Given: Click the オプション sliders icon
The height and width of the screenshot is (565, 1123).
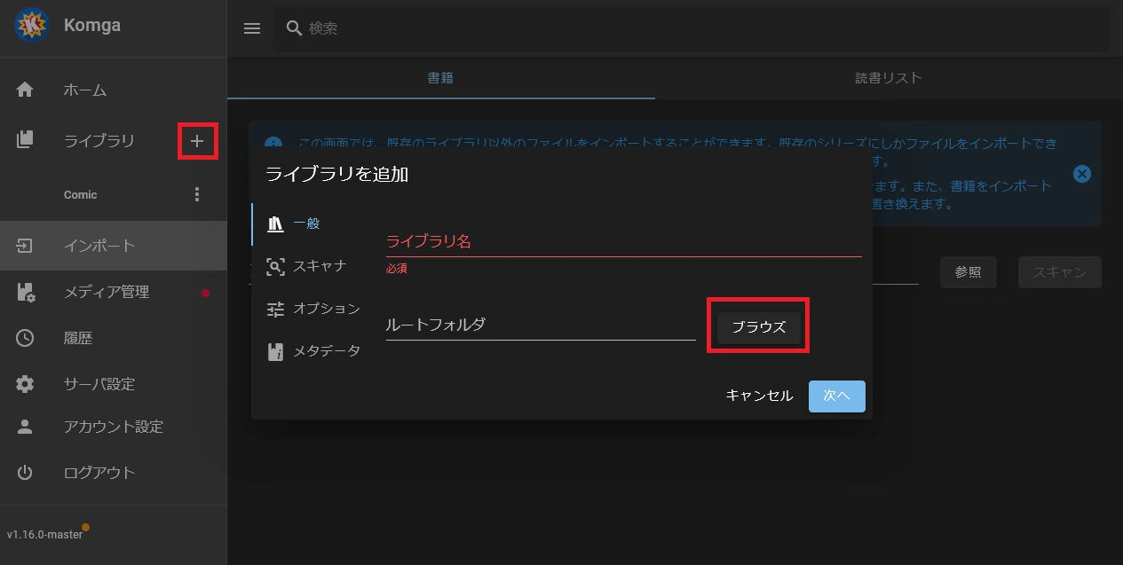Looking at the screenshot, I should 275,309.
